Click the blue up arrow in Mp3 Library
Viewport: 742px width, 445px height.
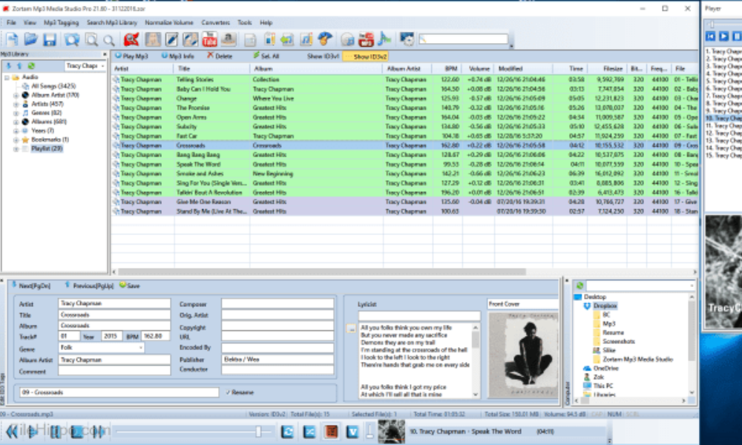(19, 66)
